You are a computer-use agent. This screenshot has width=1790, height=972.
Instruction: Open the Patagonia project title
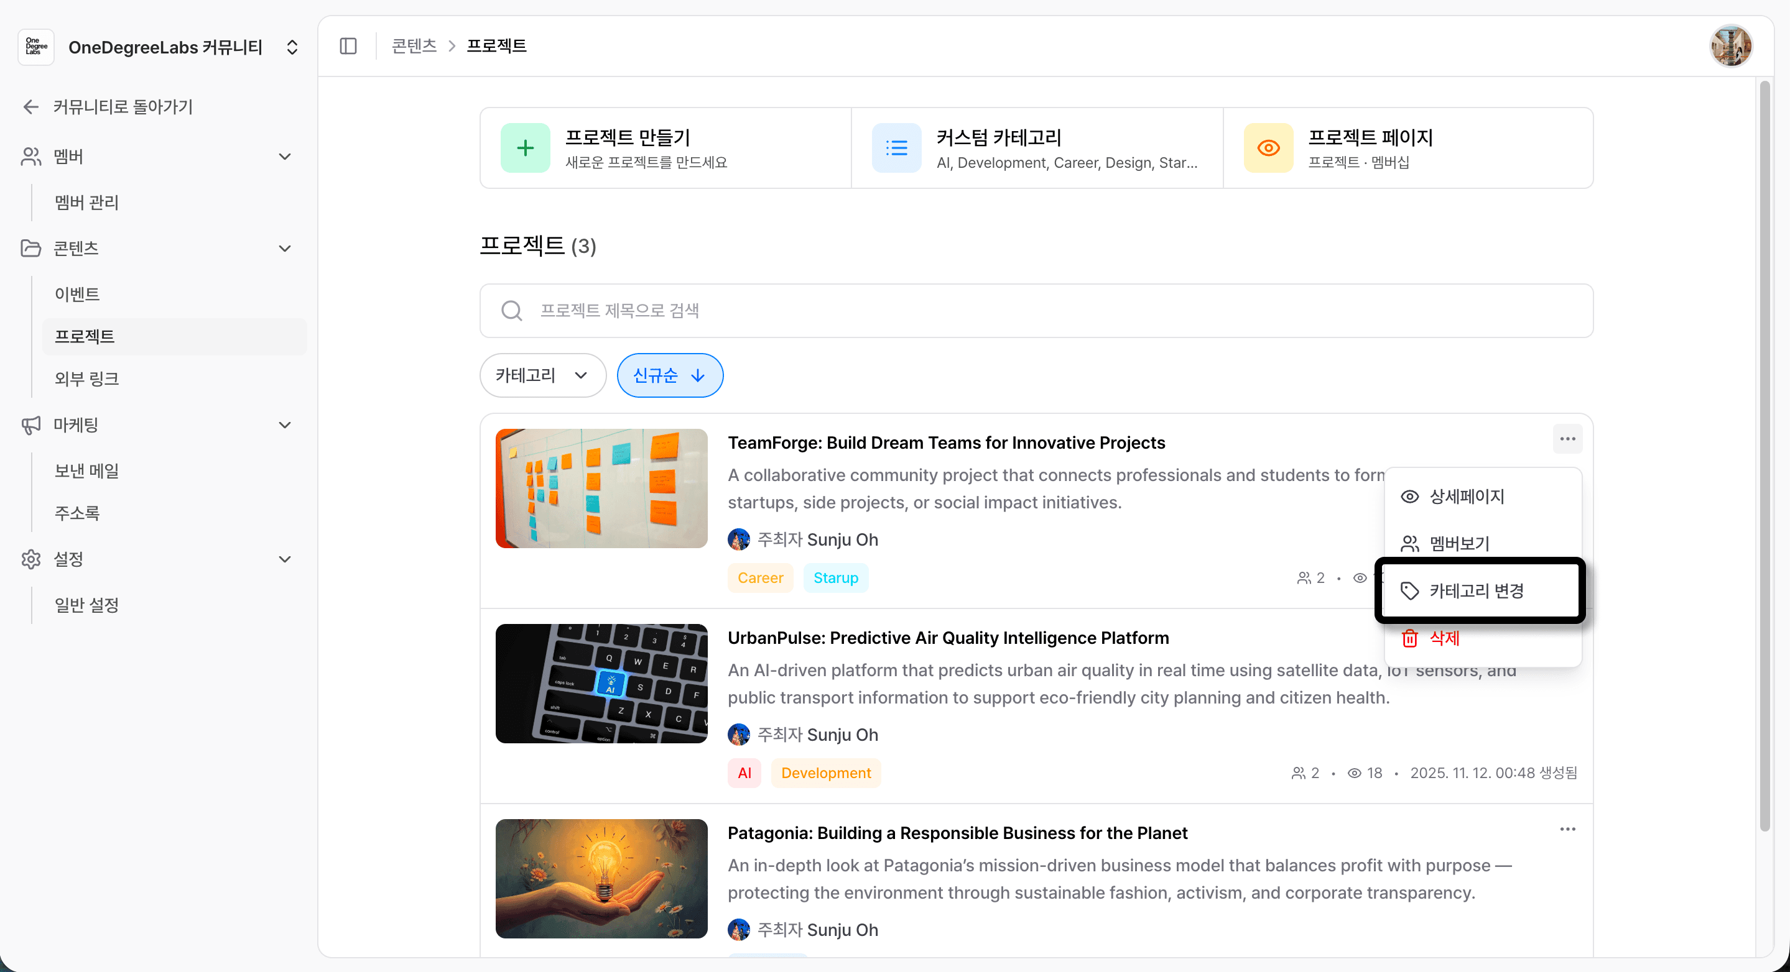pos(958,832)
